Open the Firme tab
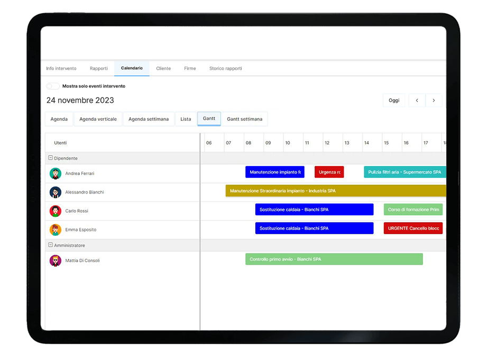Screen dimensions: 488x356 pyautogui.click(x=190, y=69)
